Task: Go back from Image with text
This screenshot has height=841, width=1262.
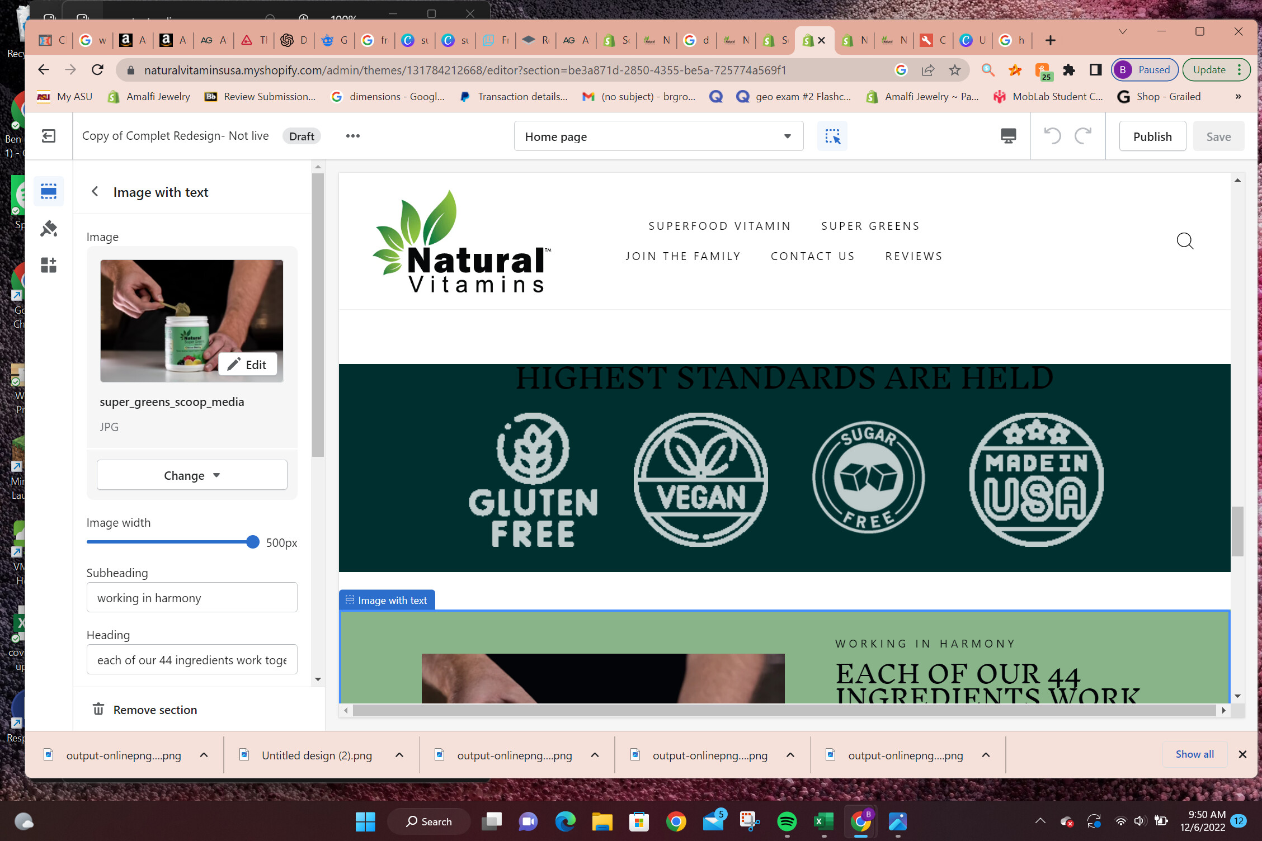Action: [95, 192]
